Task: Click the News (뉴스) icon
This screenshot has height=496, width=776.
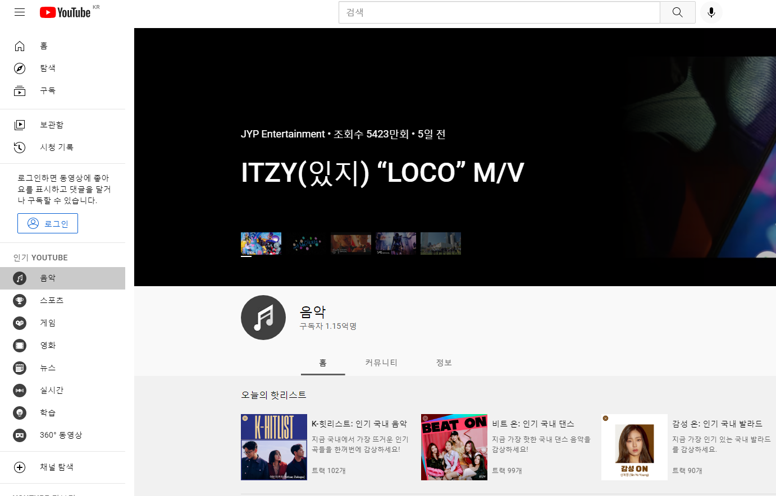Action: tap(20, 368)
